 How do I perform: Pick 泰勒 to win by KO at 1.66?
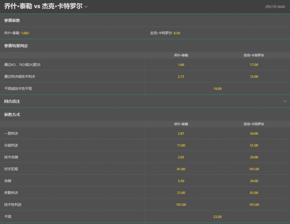point(181,65)
